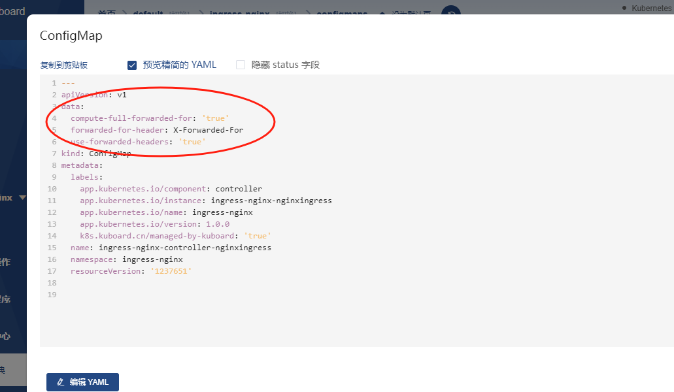Screen dimensions: 674x392
Task: Click the pencil icon on 编辑 YAML
Action: pos(61,382)
